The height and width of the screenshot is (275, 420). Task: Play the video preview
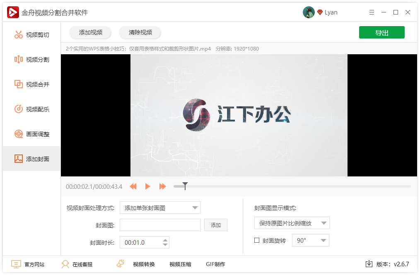pyautogui.click(x=147, y=186)
